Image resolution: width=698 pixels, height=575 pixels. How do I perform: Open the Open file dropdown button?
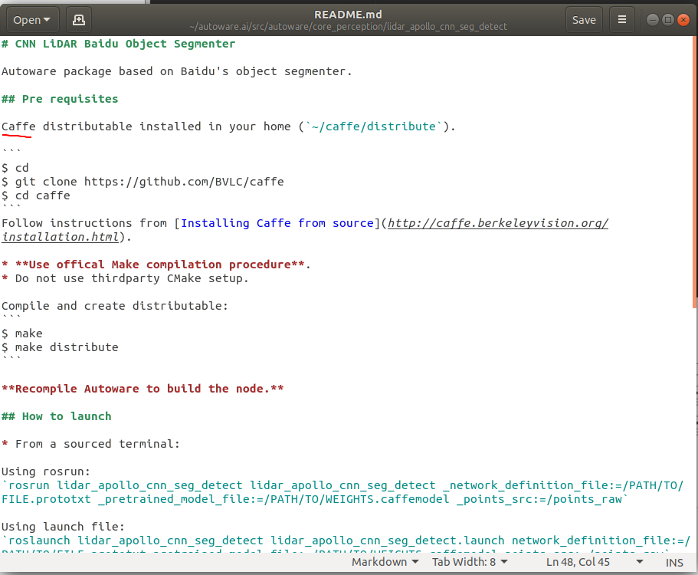[x=32, y=20]
